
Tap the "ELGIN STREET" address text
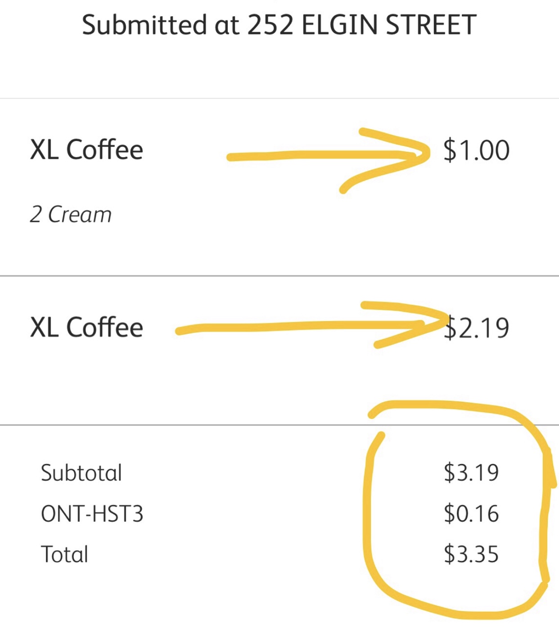388,25
